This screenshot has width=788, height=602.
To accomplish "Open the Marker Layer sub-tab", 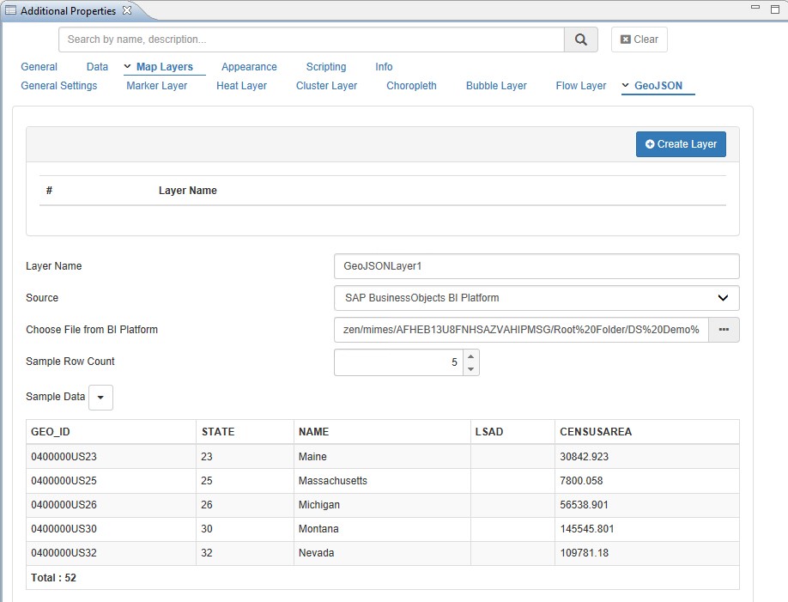I will [x=156, y=86].
